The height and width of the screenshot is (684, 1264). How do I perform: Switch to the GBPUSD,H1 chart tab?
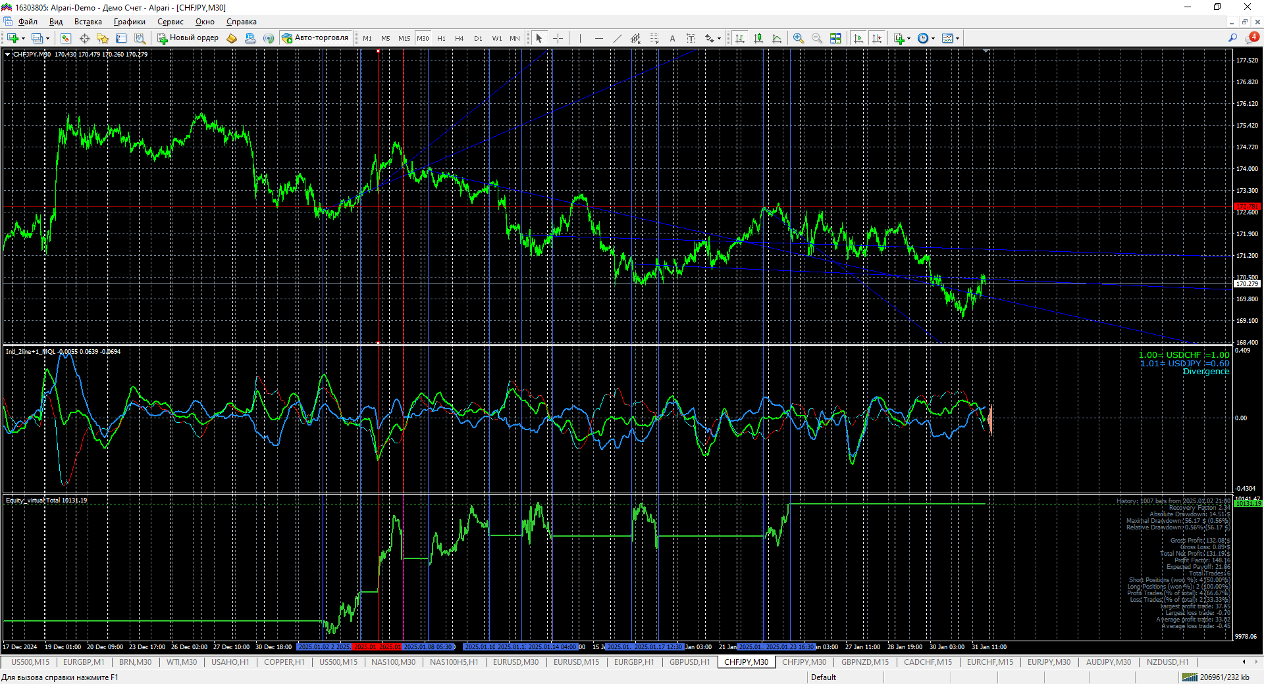[690, 662]
